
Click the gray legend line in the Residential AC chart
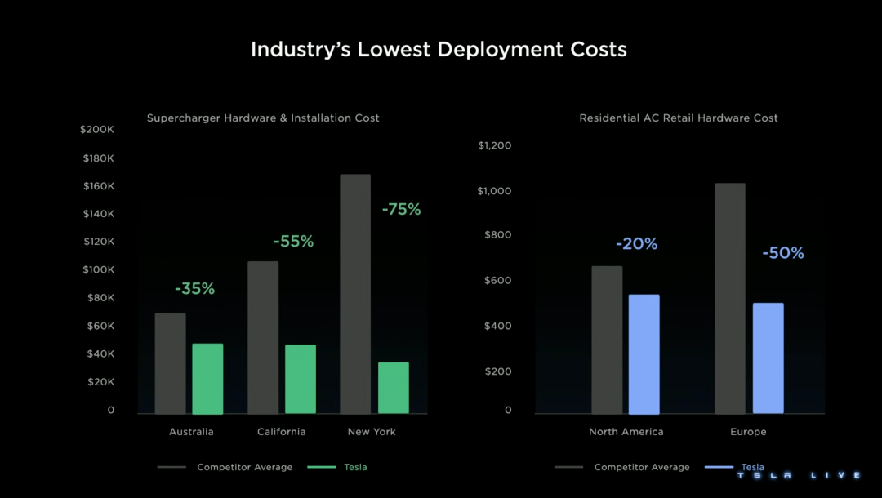pyautogui.click(x=568, y=467)
